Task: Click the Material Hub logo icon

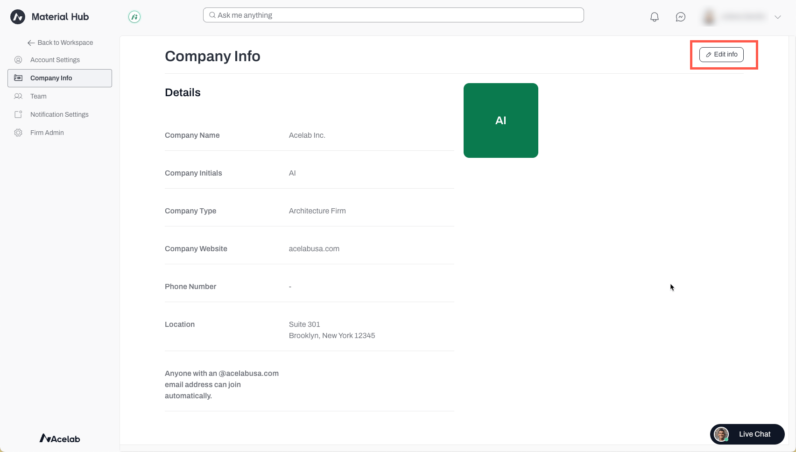Action: click(18, 17)
